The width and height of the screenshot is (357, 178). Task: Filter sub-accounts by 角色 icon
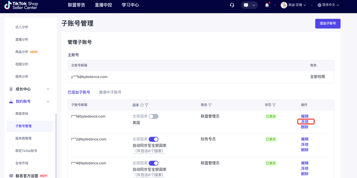210,105
